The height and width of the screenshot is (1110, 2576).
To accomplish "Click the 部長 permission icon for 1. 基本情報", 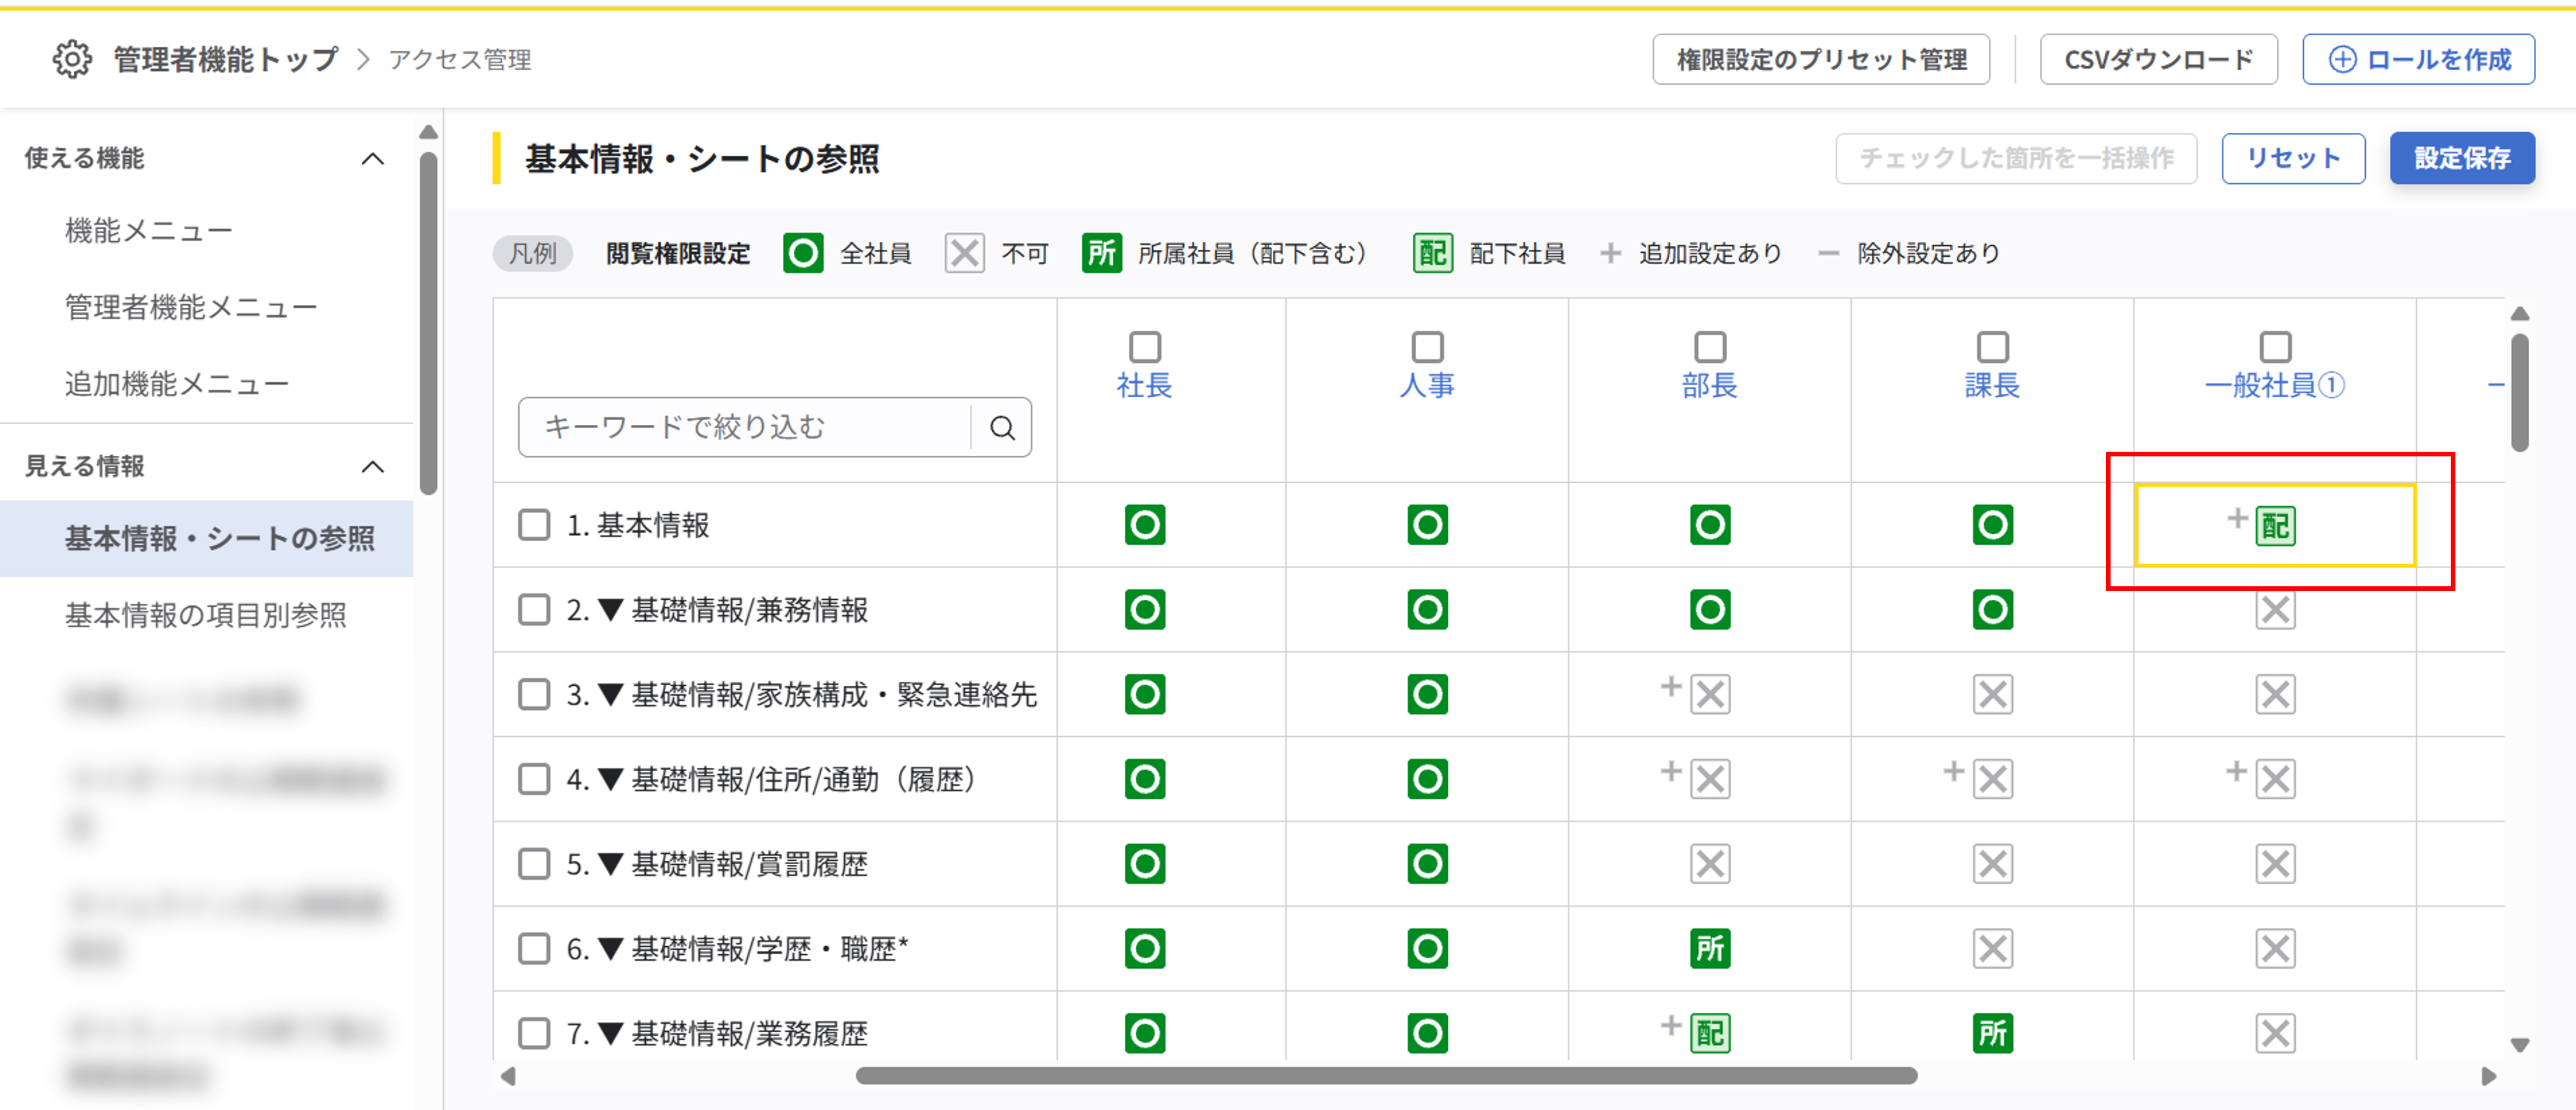I will tap(1710, 524).
